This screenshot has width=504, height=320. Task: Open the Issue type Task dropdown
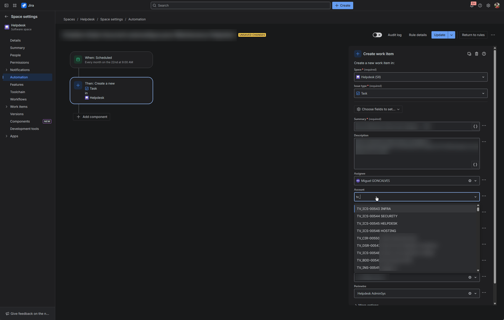421,93
